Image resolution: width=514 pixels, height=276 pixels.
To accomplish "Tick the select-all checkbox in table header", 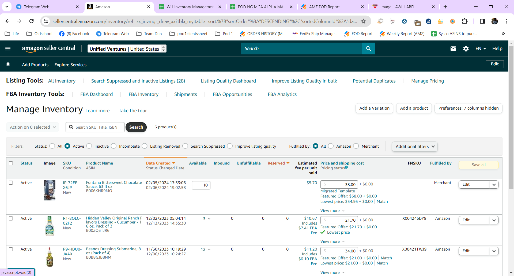I will (x=11, y=163).
